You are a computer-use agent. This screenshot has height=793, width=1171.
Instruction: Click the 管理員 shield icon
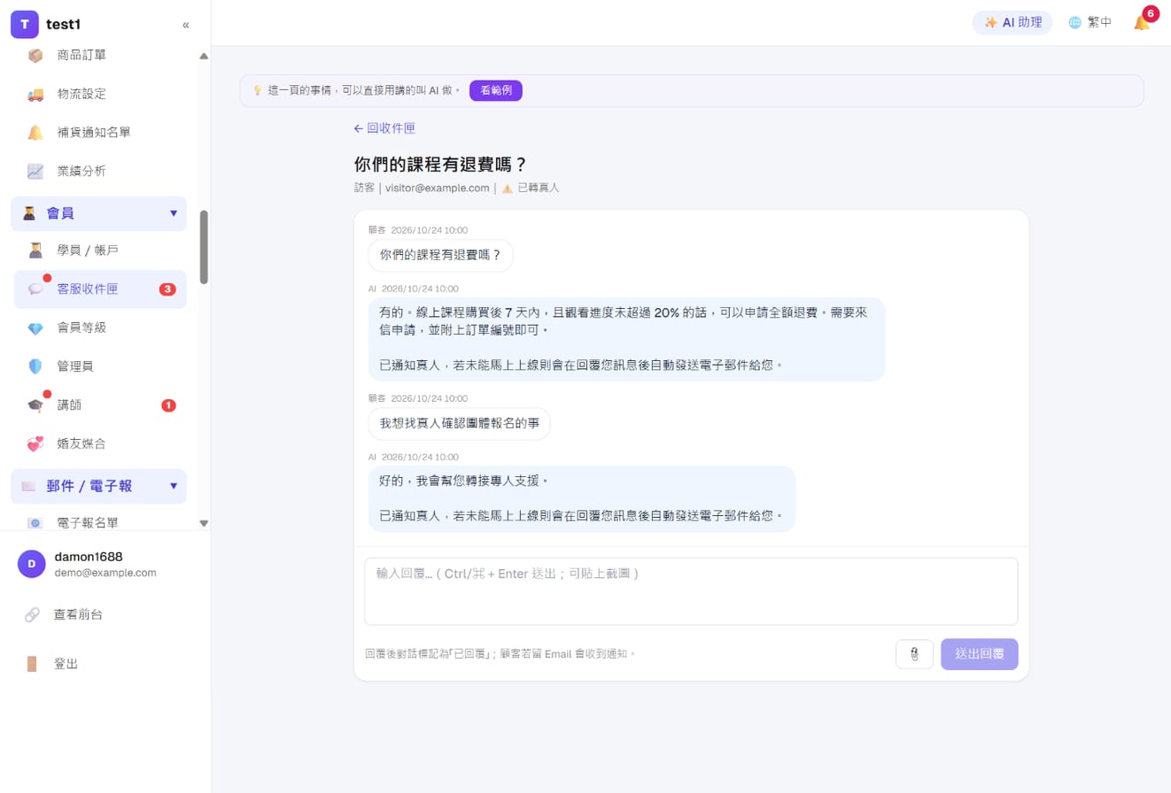(x=35, y=366)
